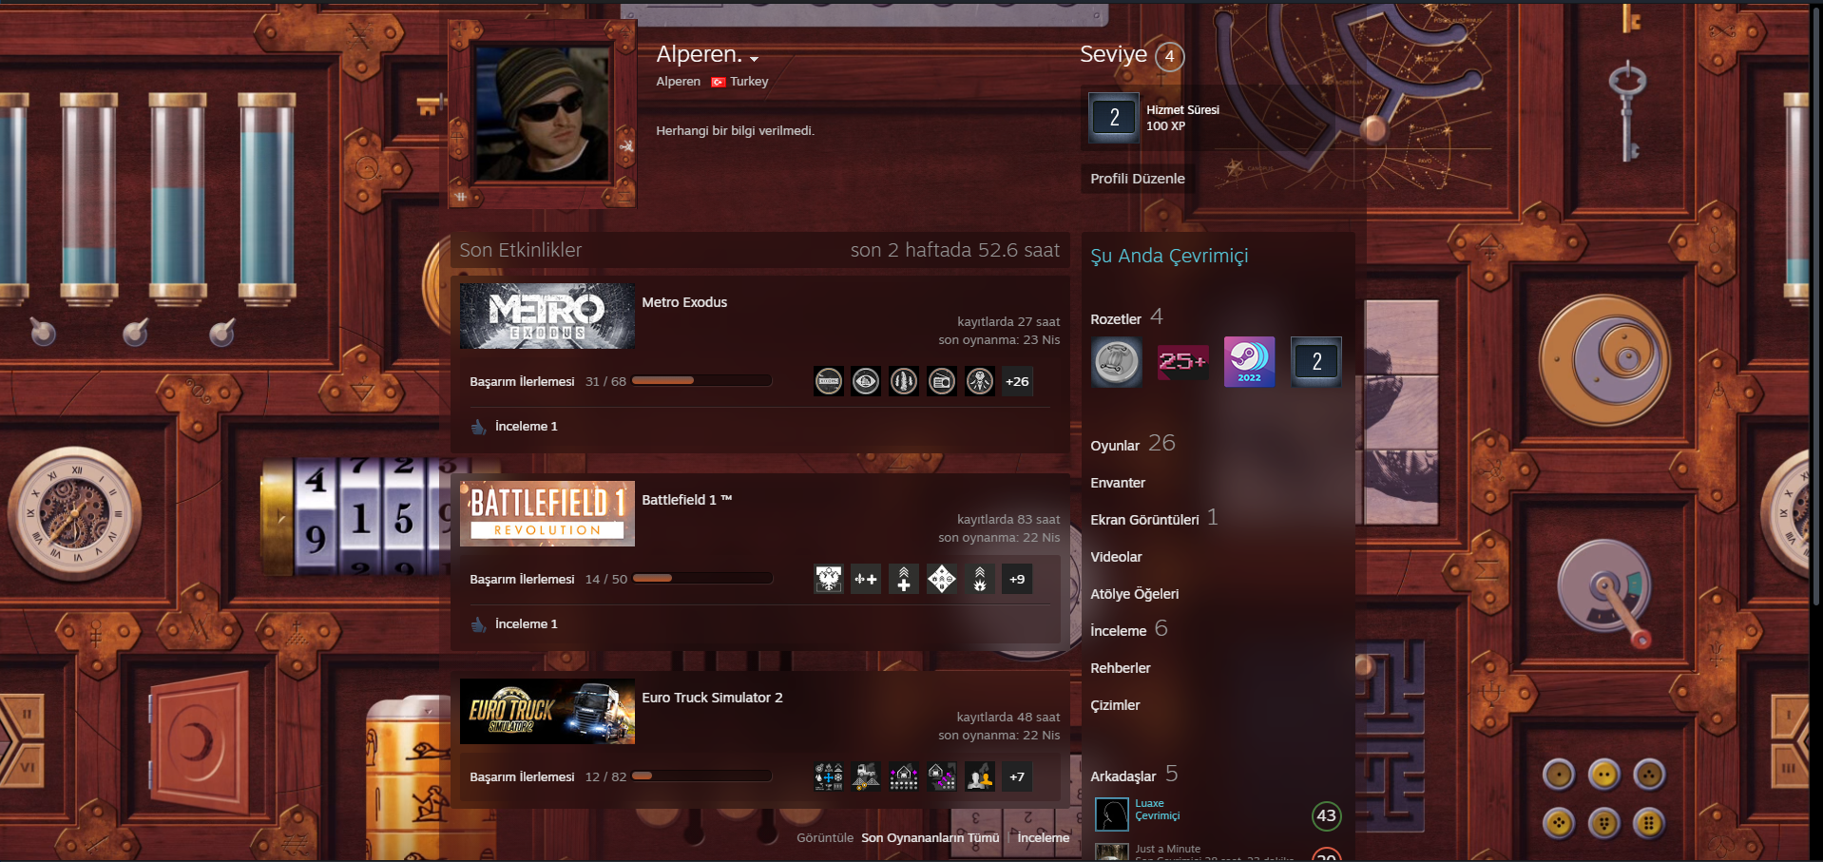
Task: Click Luaxe's level 43 badge
Action: (x=1326, y=815)
